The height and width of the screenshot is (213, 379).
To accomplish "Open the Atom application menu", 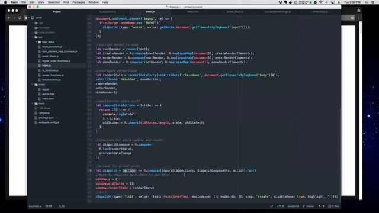I will pos(14,2).
